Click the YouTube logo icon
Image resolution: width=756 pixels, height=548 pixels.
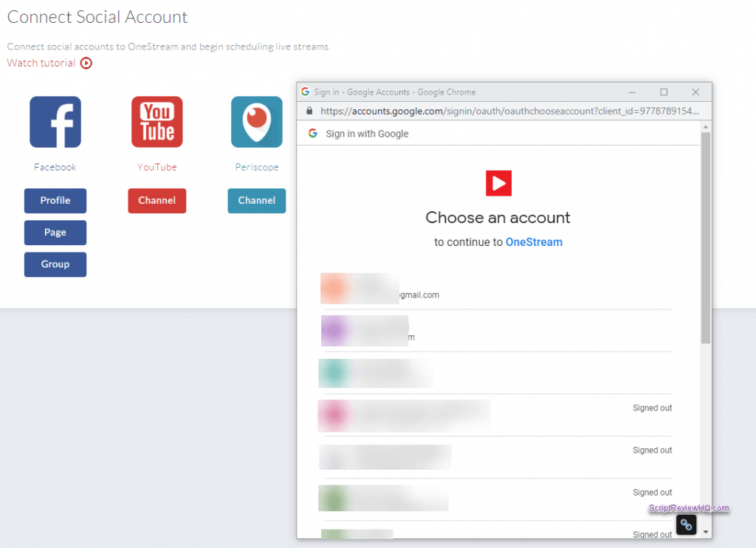point(157,122)
